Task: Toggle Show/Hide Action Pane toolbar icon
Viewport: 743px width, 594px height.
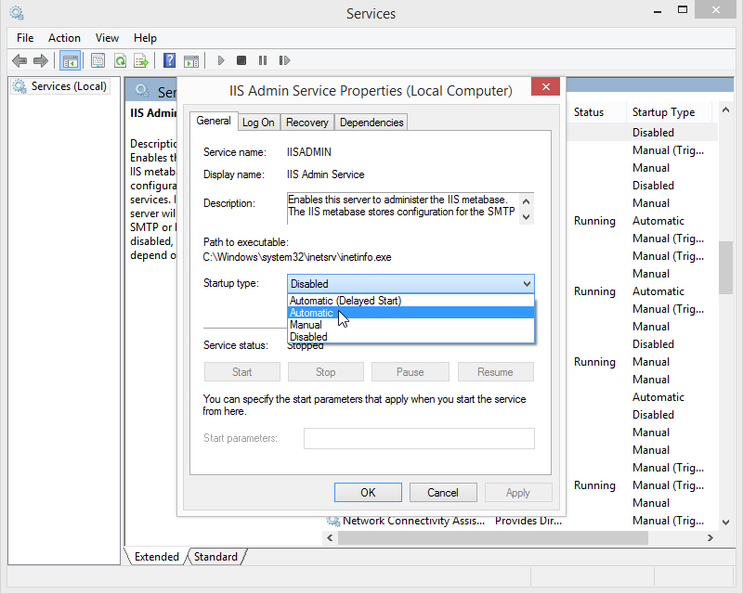Action: (191, 60)
